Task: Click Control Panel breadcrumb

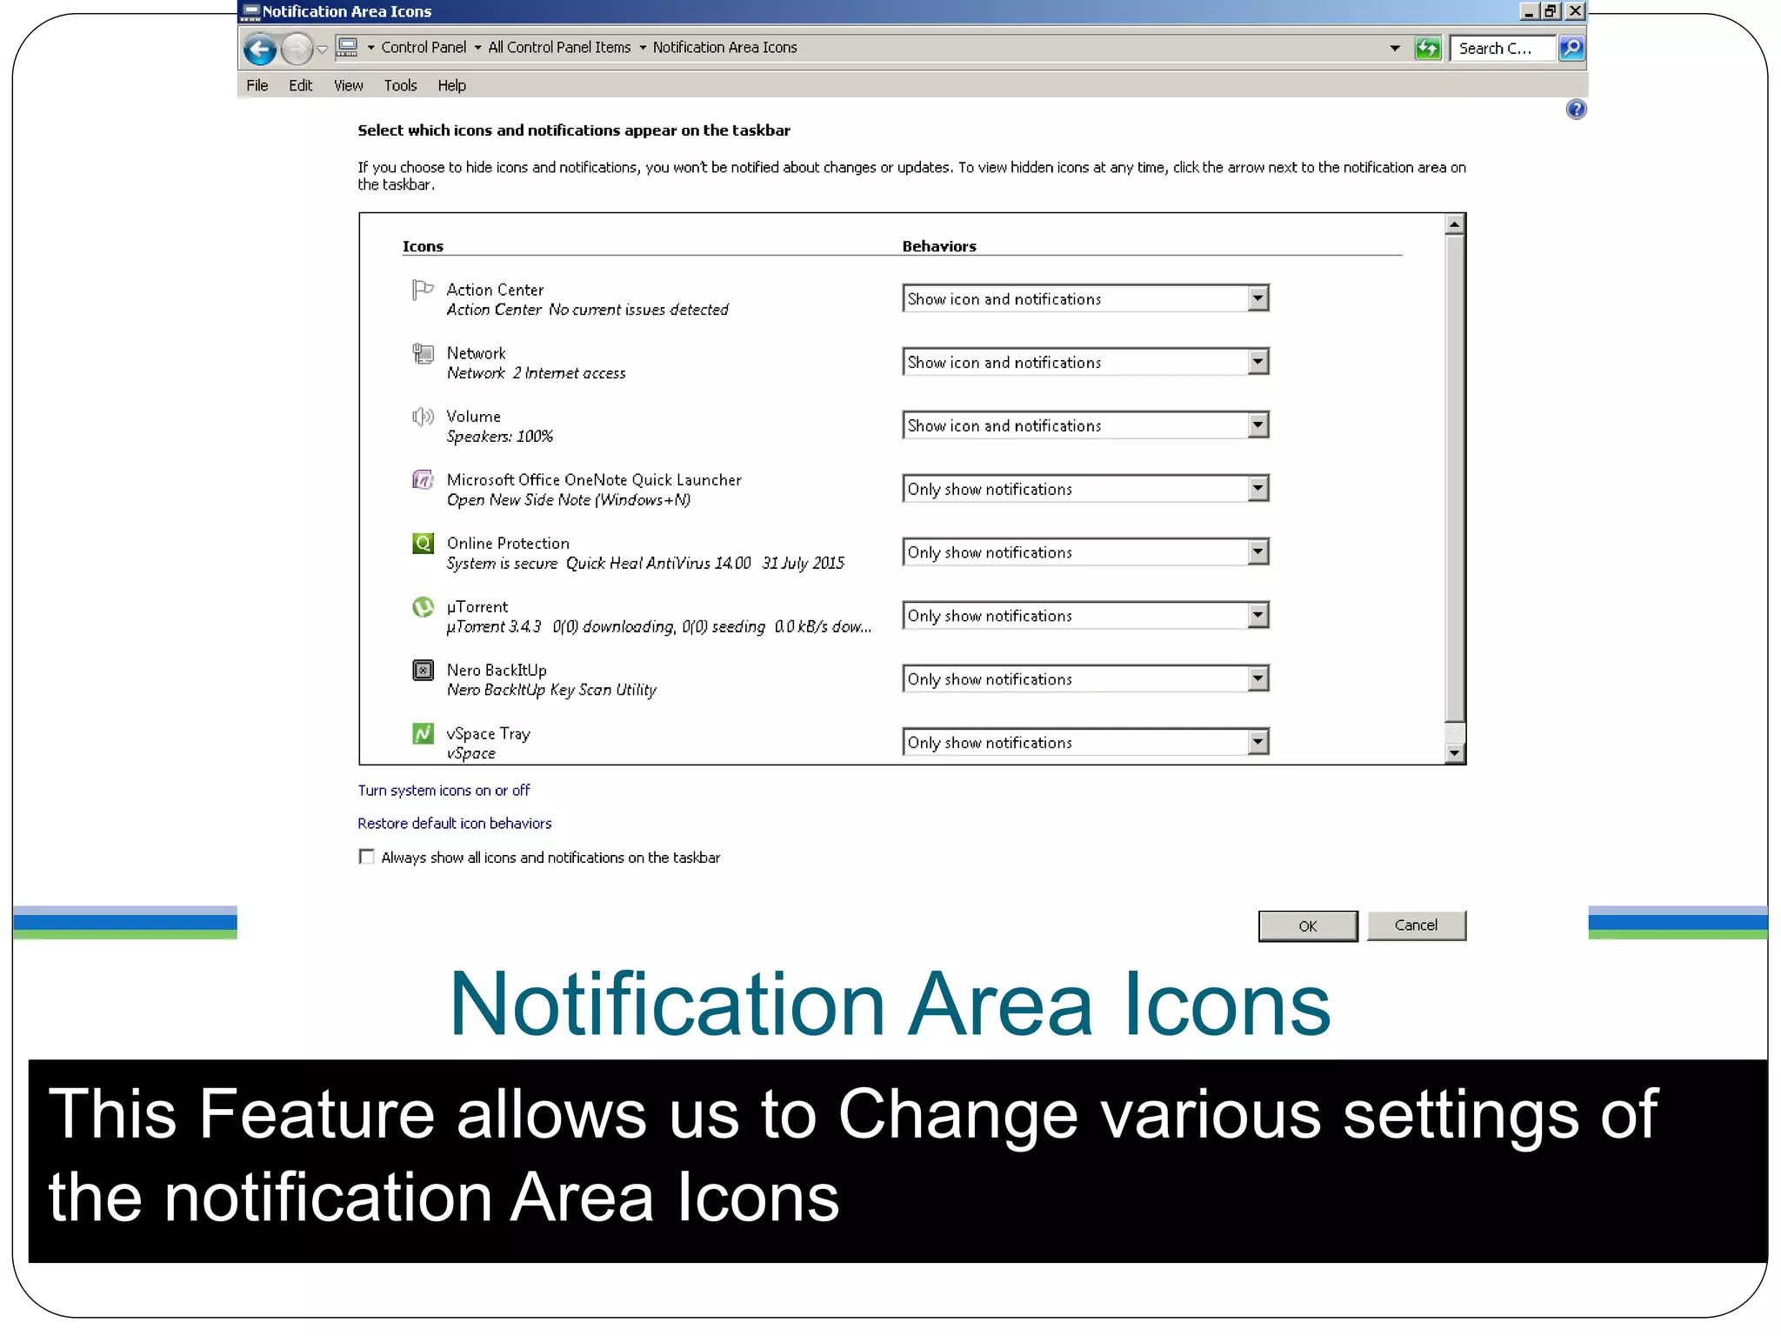Action: (424, 48)
